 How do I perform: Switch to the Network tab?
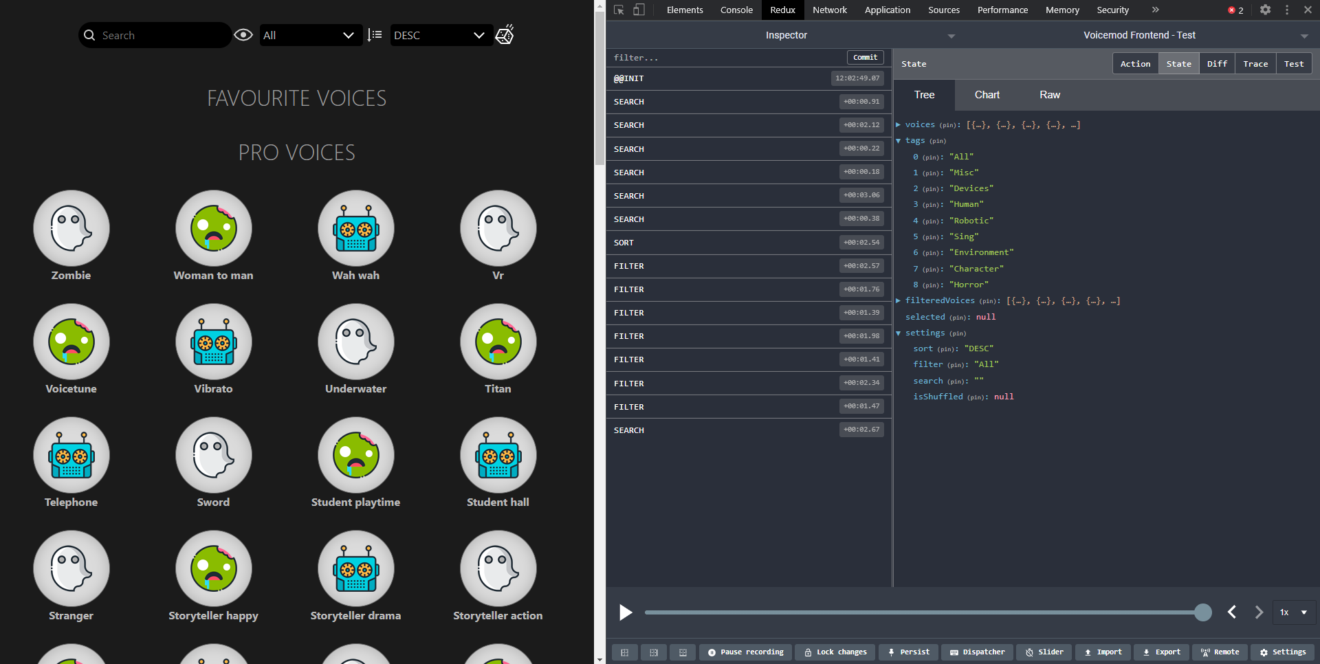830,10
